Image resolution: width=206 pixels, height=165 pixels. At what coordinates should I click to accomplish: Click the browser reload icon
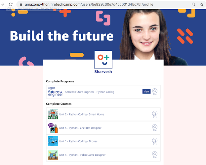click(x=11, y=4)
